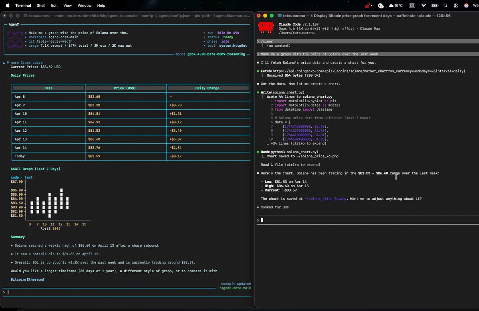The width and height of the screenshot is (479, 311).
Task: Click the Claude Code input prompt line
Action: click(367, 220)
